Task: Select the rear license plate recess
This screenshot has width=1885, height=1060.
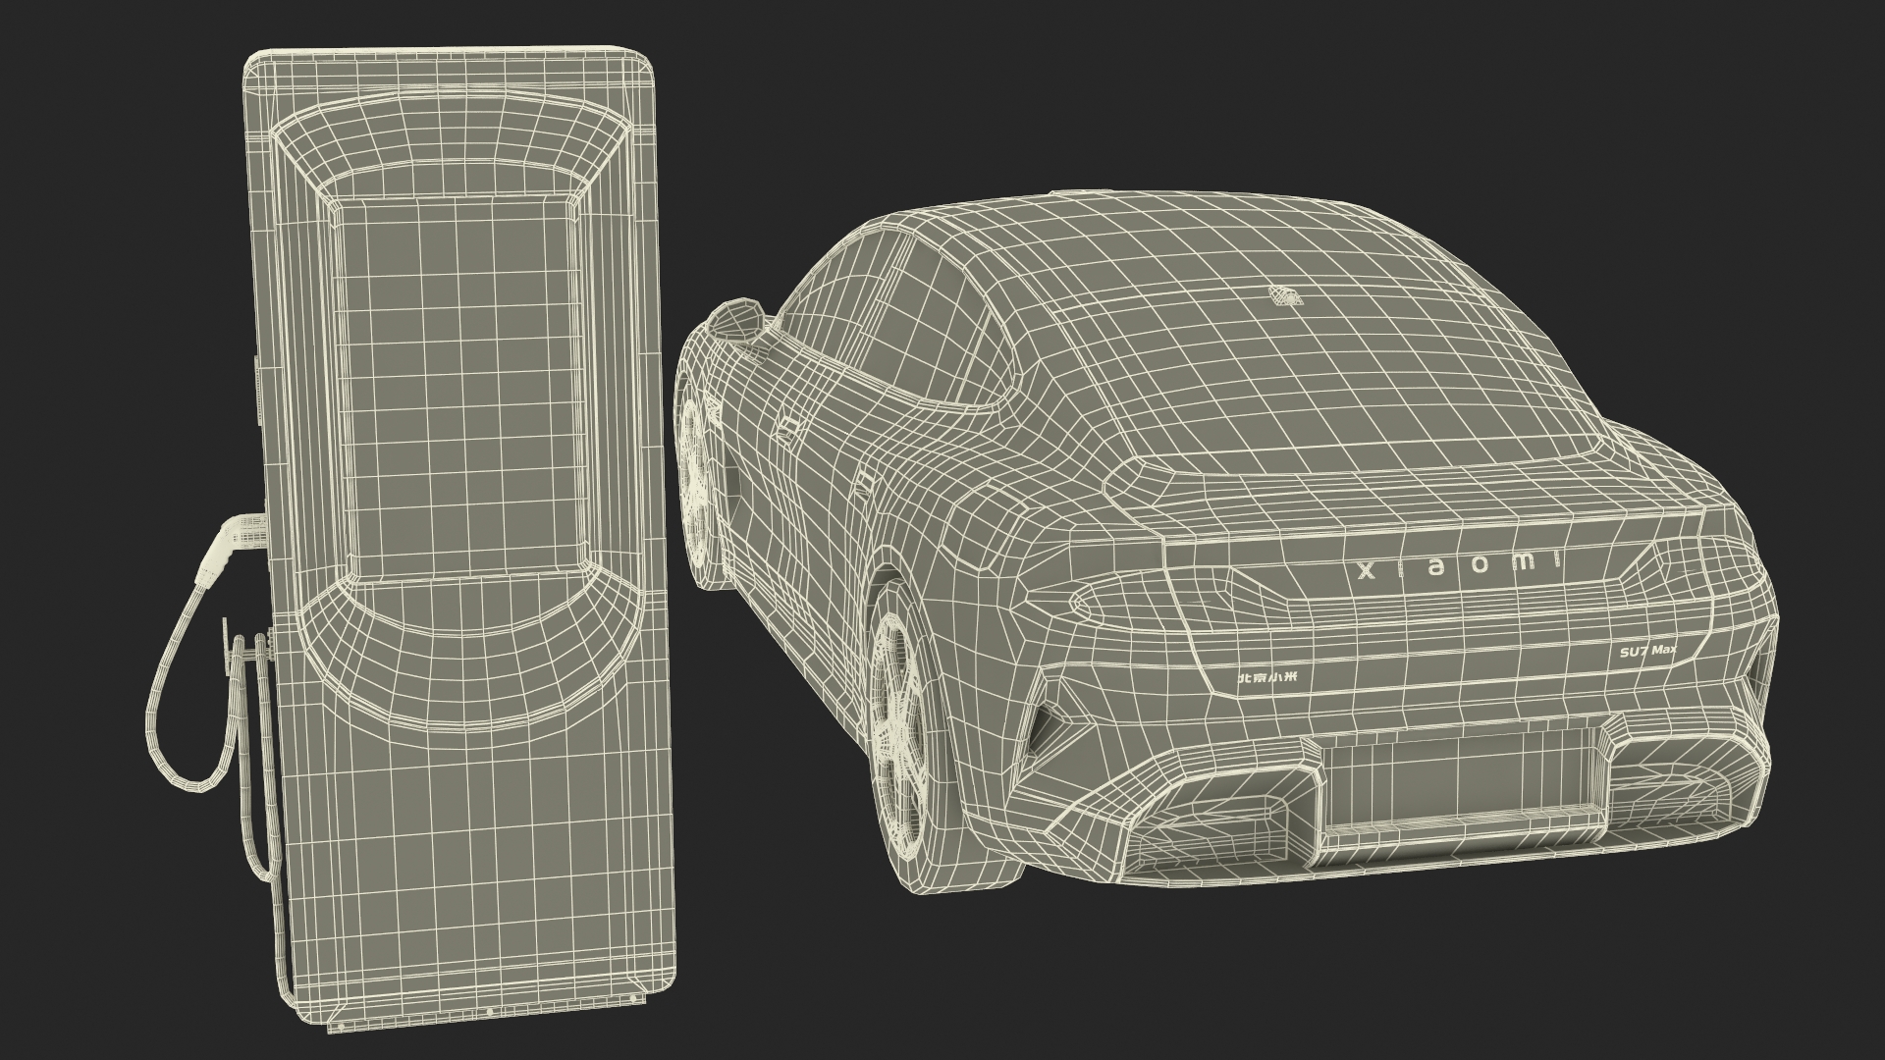Action: pyautogui.click(x=1458, y=782)
